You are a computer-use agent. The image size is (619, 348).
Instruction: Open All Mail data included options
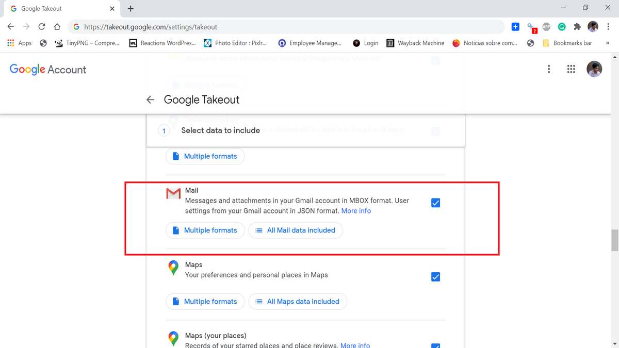pyautogui.click(x=296, y=230)
